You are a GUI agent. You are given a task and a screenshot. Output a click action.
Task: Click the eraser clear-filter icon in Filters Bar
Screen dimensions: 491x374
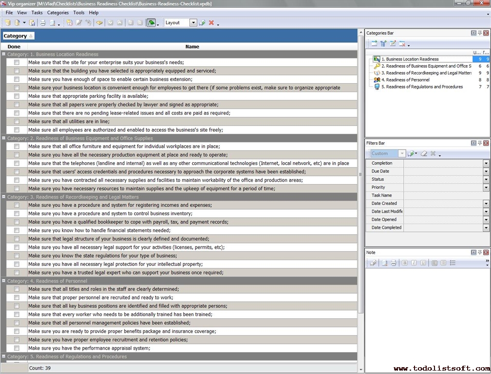tap(424, 153)
